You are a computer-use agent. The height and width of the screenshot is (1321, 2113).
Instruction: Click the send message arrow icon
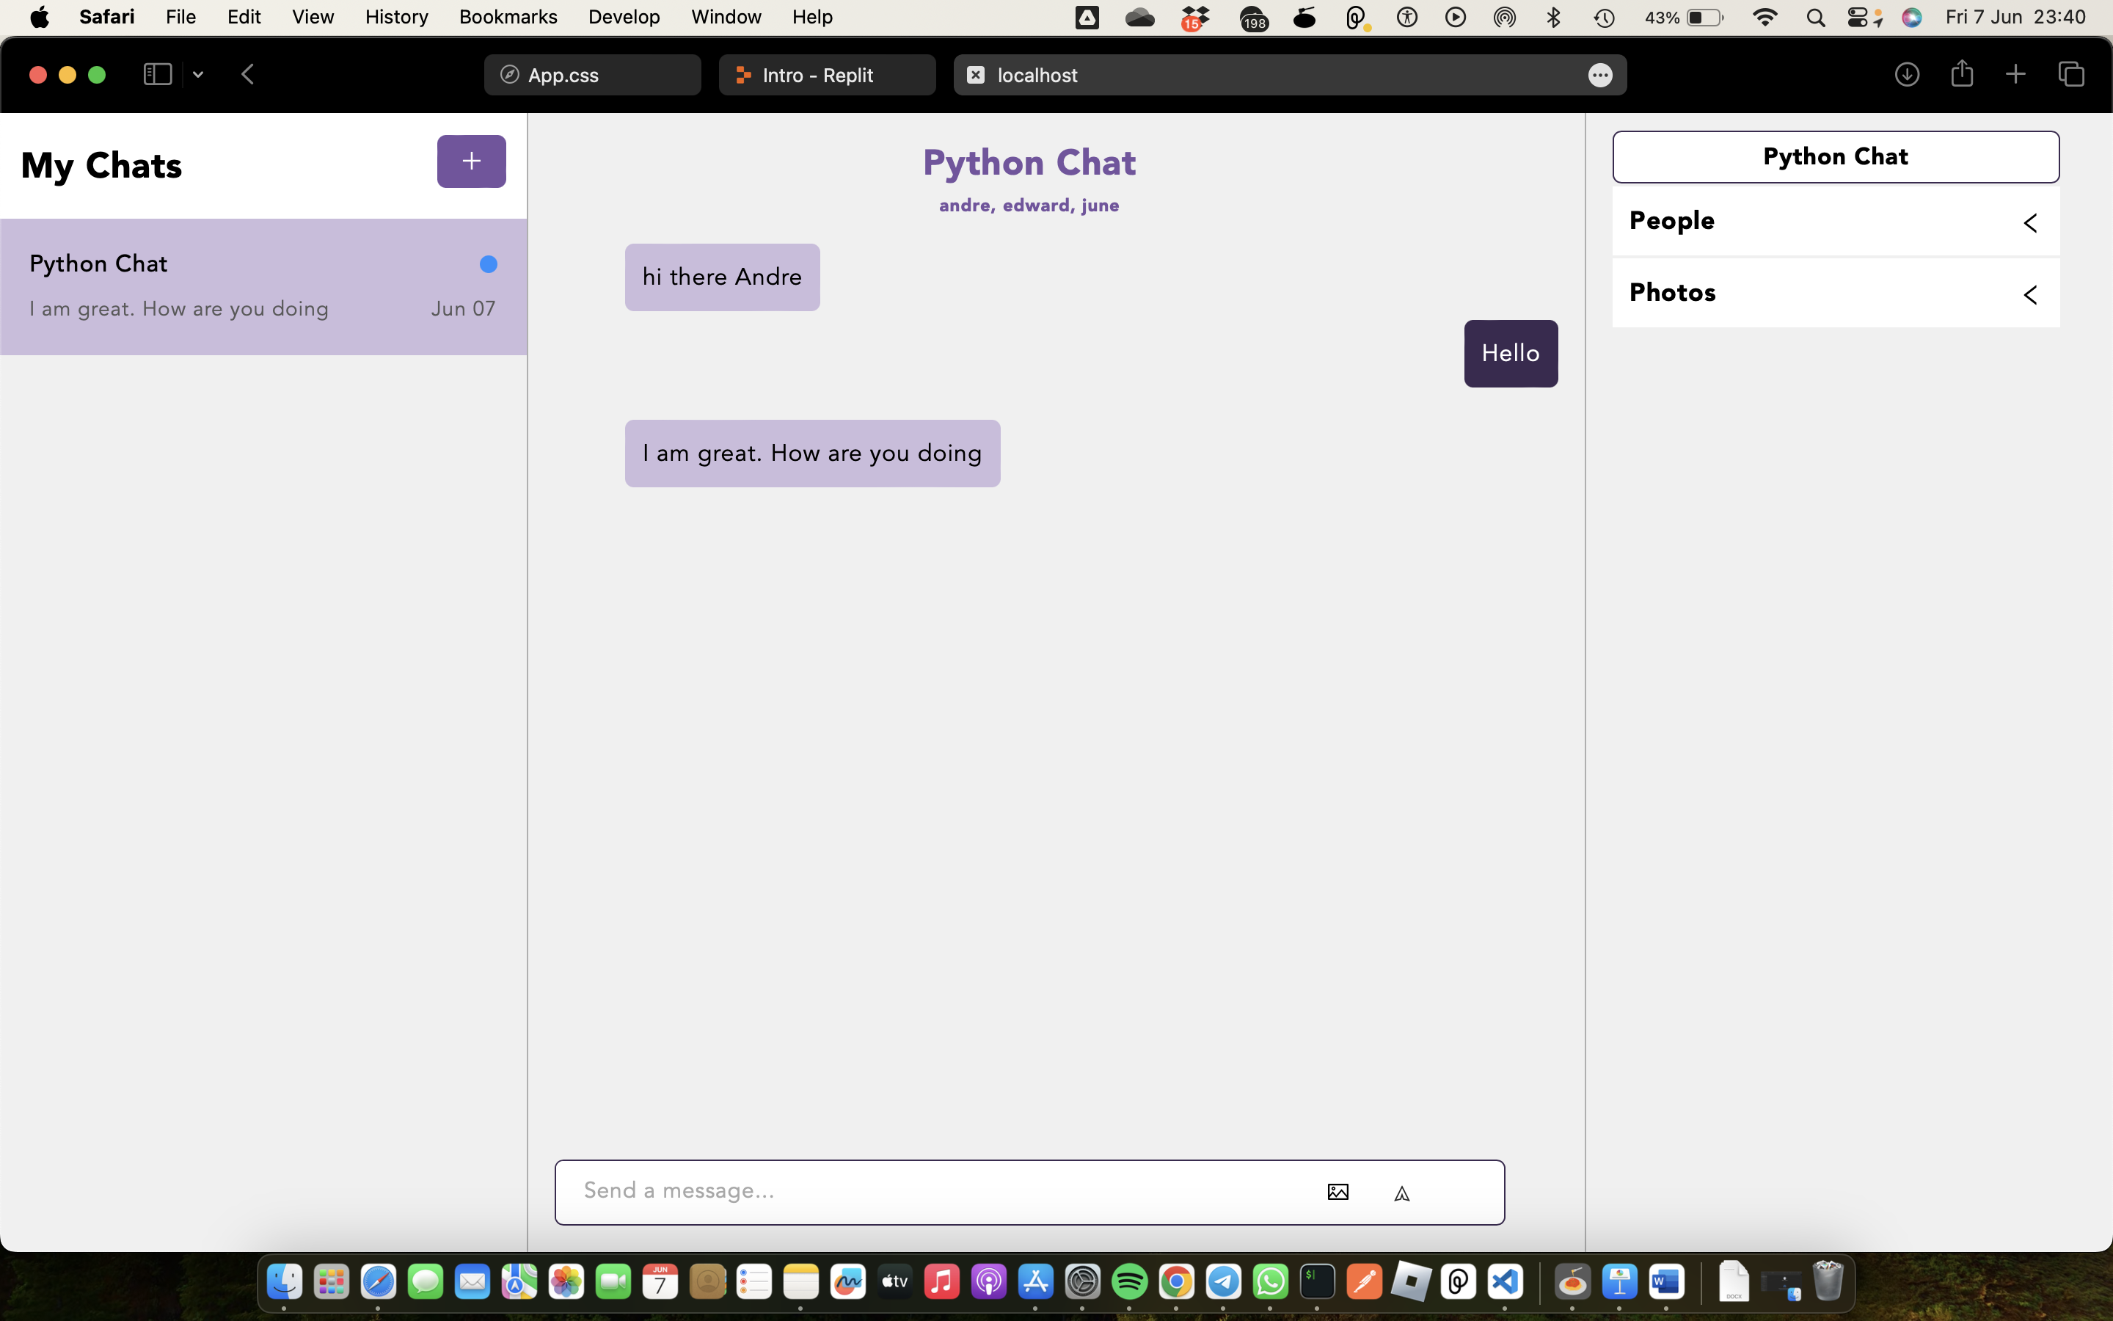(1401, 1193)
